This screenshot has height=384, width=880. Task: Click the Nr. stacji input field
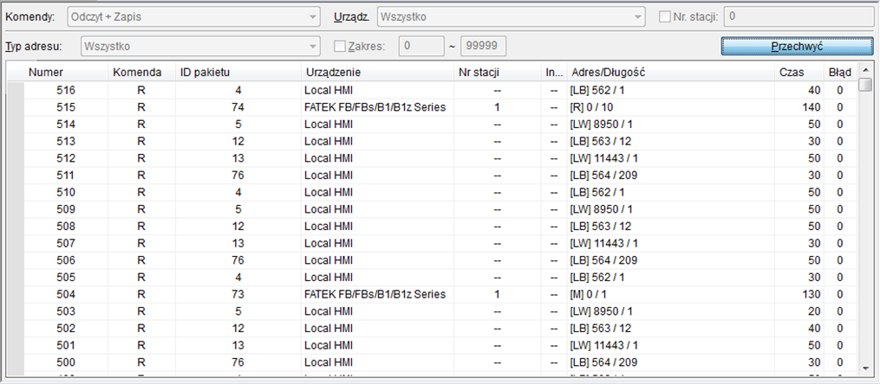click(799, 16)
